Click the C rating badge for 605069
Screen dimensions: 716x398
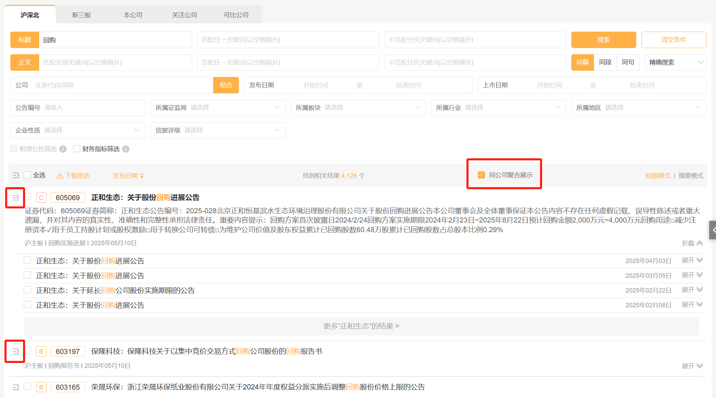(x=41, y=197)
